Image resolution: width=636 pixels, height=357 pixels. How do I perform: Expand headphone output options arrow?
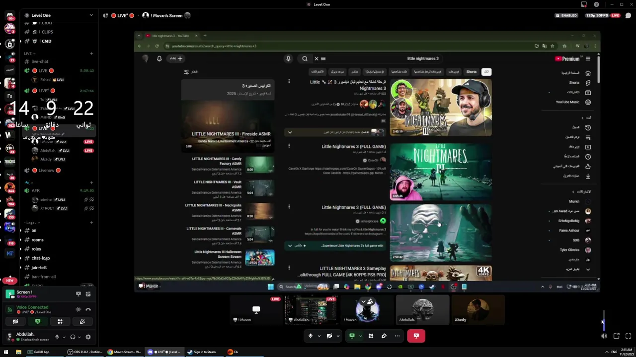tap(79, 337)
